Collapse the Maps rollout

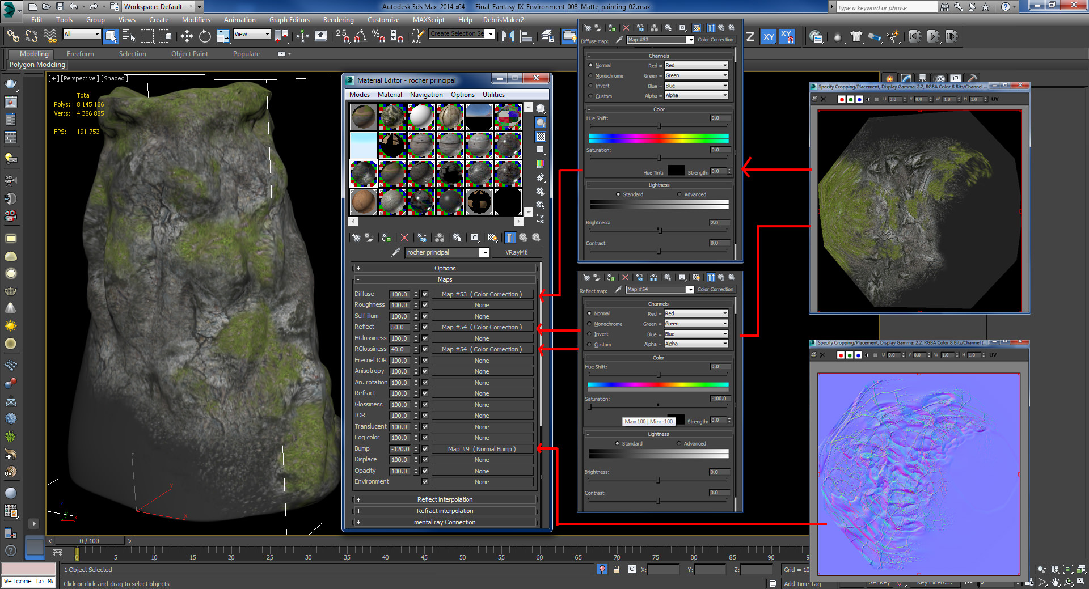pos(445,280)
